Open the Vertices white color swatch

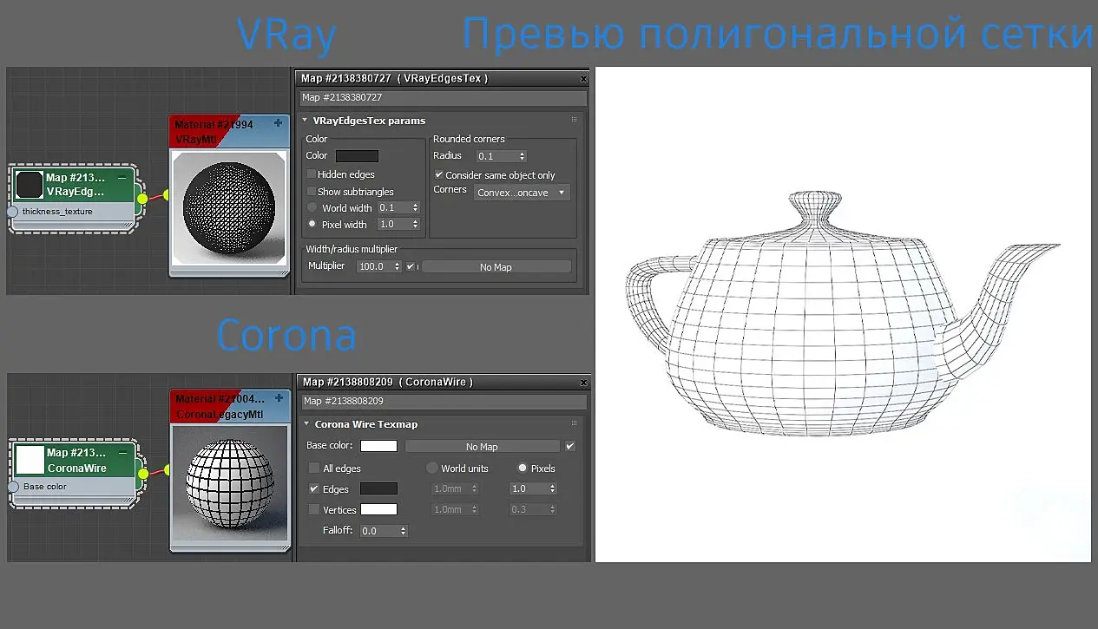(x=378, y=509)
